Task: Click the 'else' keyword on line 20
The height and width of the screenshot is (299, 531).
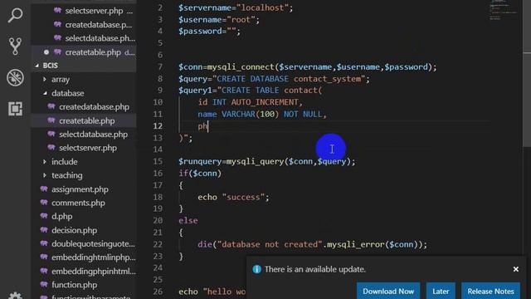Action: (x=188, y=221)
